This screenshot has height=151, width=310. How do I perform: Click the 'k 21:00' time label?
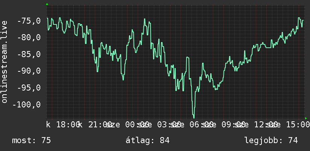pyautogui.click(x=94, y=125)
